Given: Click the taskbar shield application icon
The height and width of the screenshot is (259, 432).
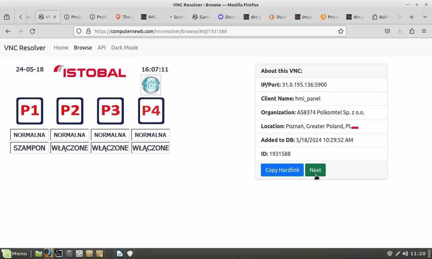Looking at the screenshot, I should (130, 254).
